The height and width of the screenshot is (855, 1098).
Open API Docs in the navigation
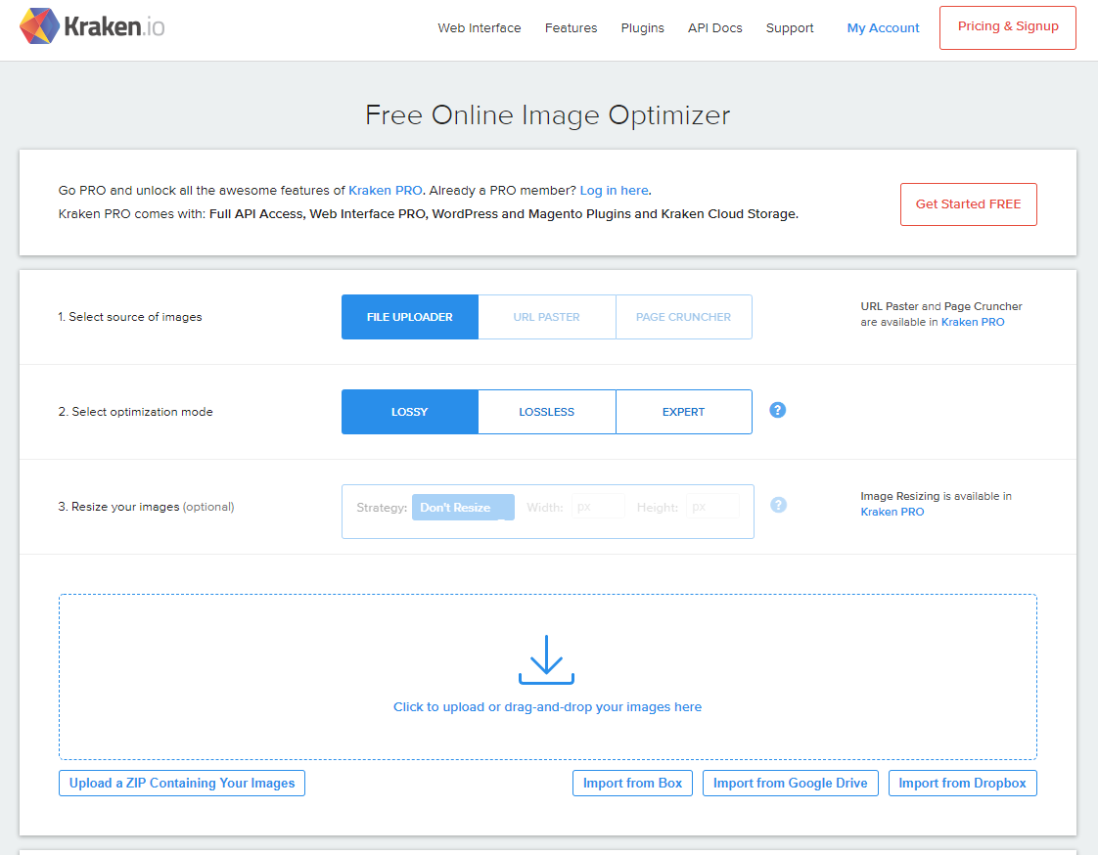(x=714, y=28)
